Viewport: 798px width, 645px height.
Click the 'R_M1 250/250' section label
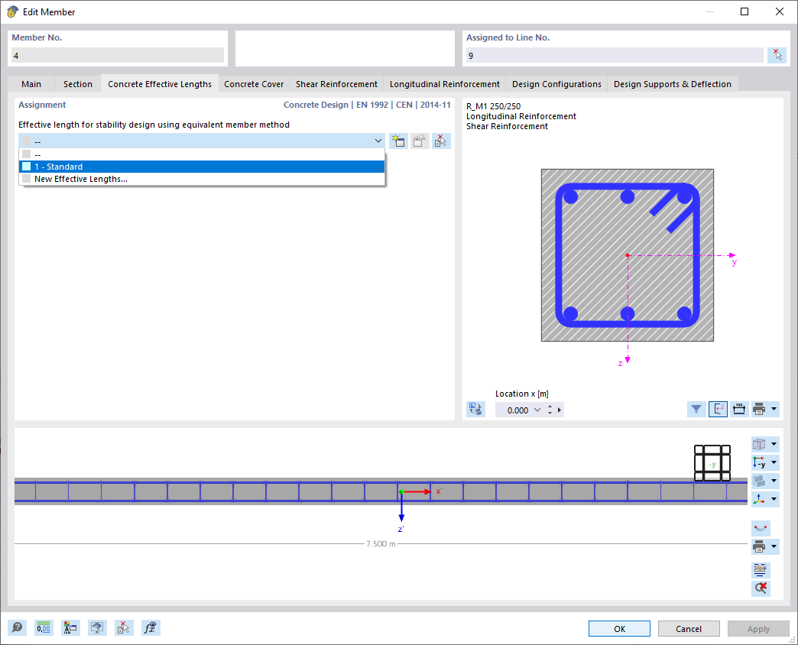click(x=493, y=106)
